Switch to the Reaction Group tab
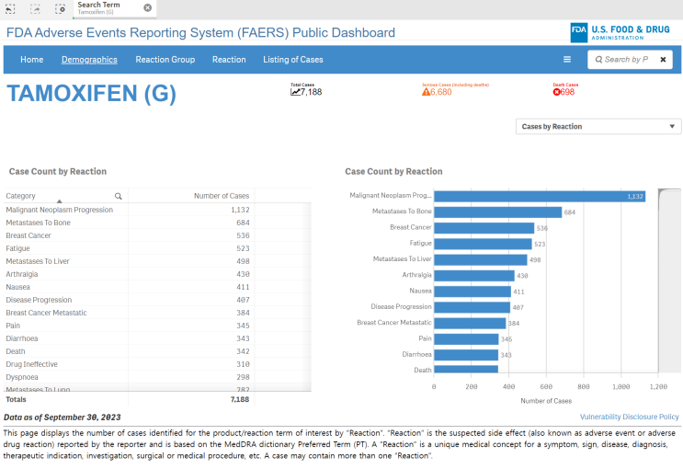The width and height of the screenshot is (683, 469). click(x=165, y=60)
